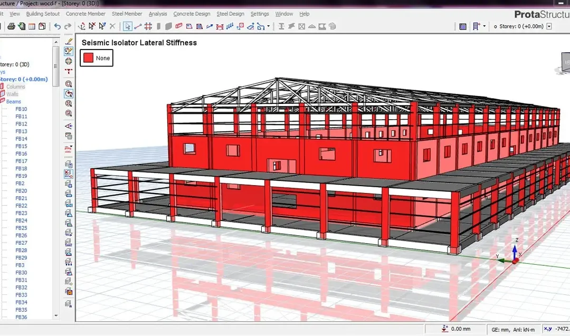Open the storey selector dropdown arrow
Screen dimensions: 570x336
pyautogui.click(x=549, y=26)
